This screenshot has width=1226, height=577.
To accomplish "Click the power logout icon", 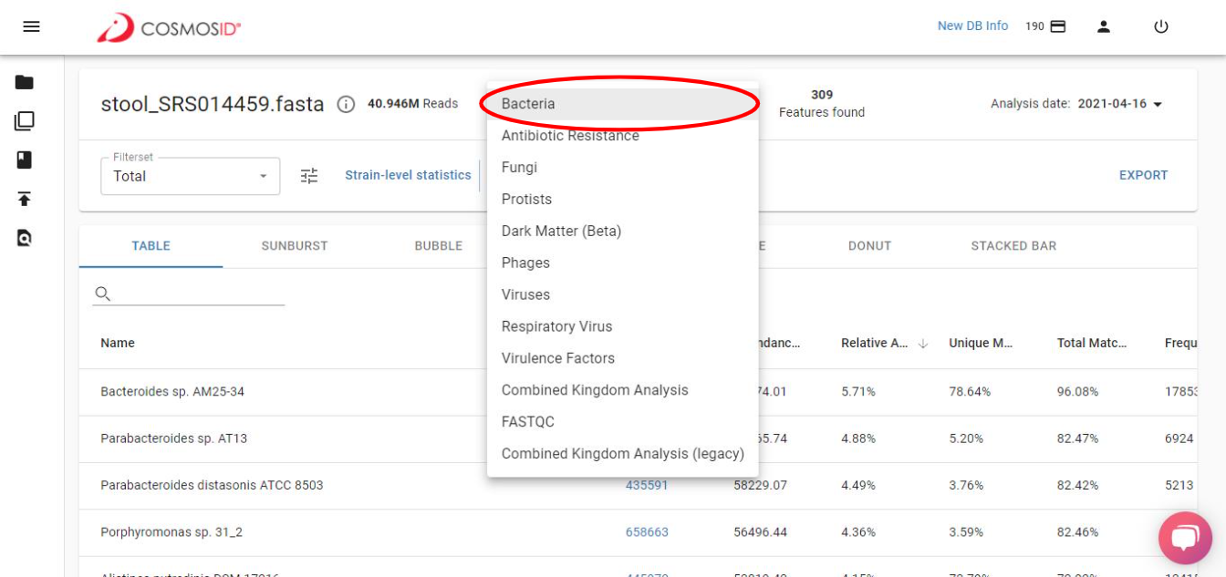I will click(x=1161, y=26).
